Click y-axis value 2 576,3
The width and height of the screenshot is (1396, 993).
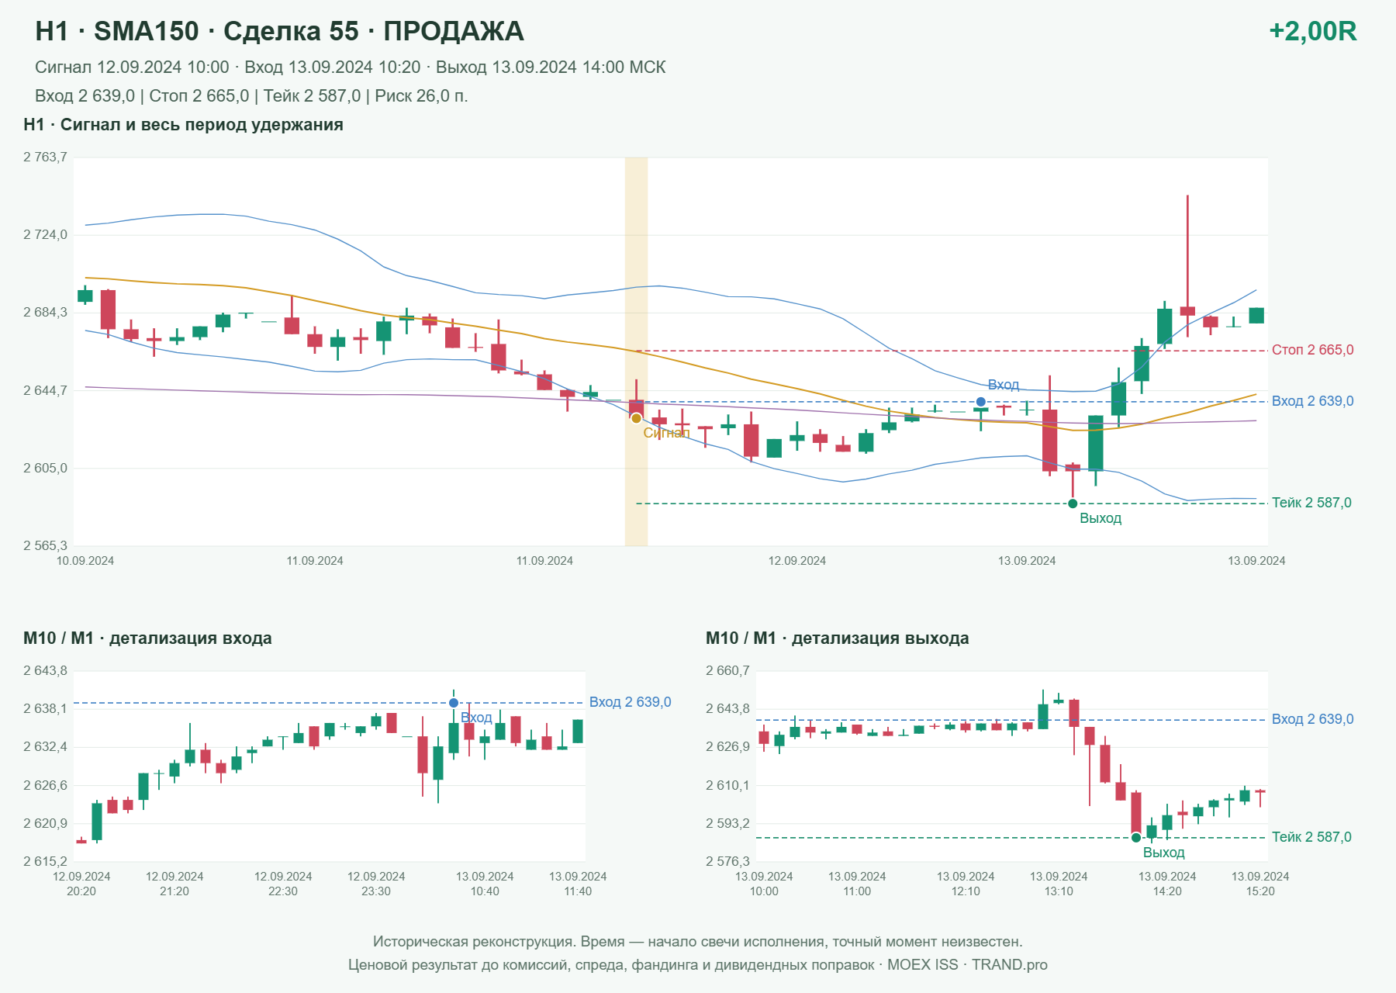point(727,861)
